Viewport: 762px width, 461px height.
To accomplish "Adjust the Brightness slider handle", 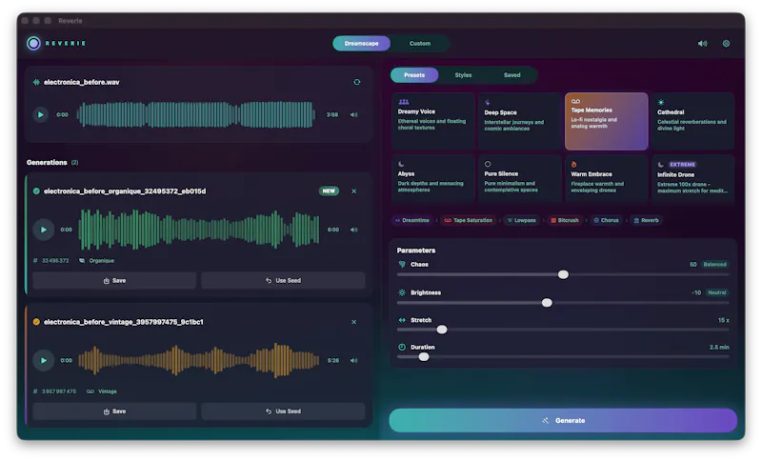I will [547, 303].
